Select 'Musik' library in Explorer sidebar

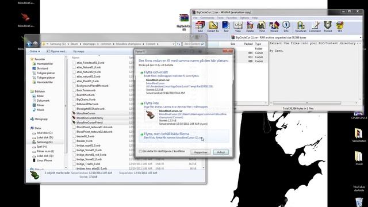40,110
